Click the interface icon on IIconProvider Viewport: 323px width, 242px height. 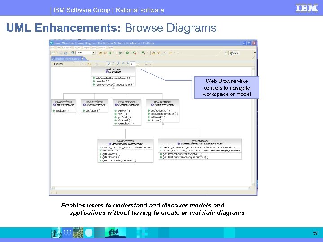(x=55, y=104)
